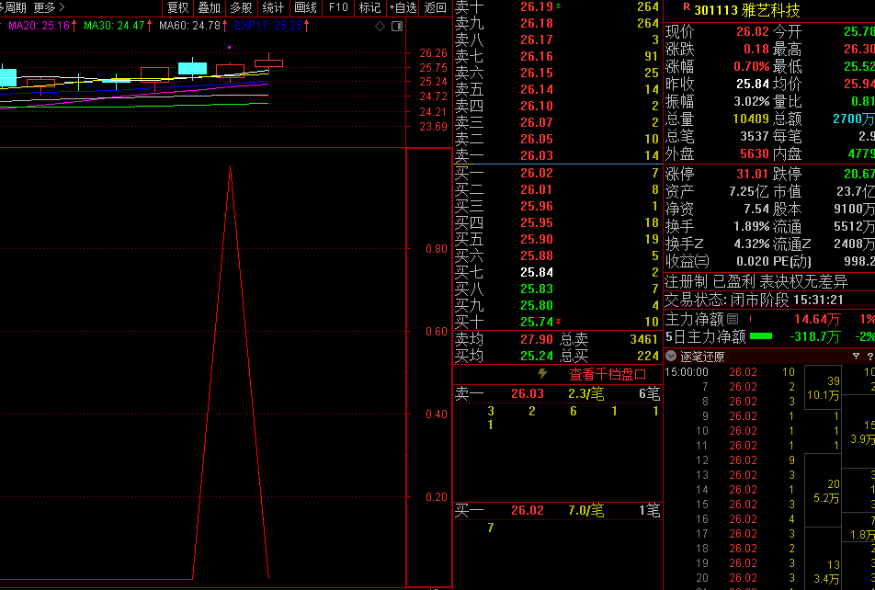The height and width of the screenshot is (590, 875).
Task: Select the 多股 multi-stock view
Action: pyautogui.click(x=241, y=7)
